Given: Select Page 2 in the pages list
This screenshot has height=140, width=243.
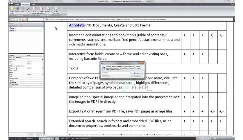Looking at the screenshot, I should 13,31.
